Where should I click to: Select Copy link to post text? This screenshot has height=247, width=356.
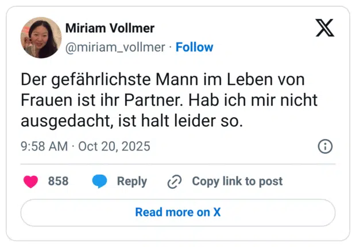237,182
